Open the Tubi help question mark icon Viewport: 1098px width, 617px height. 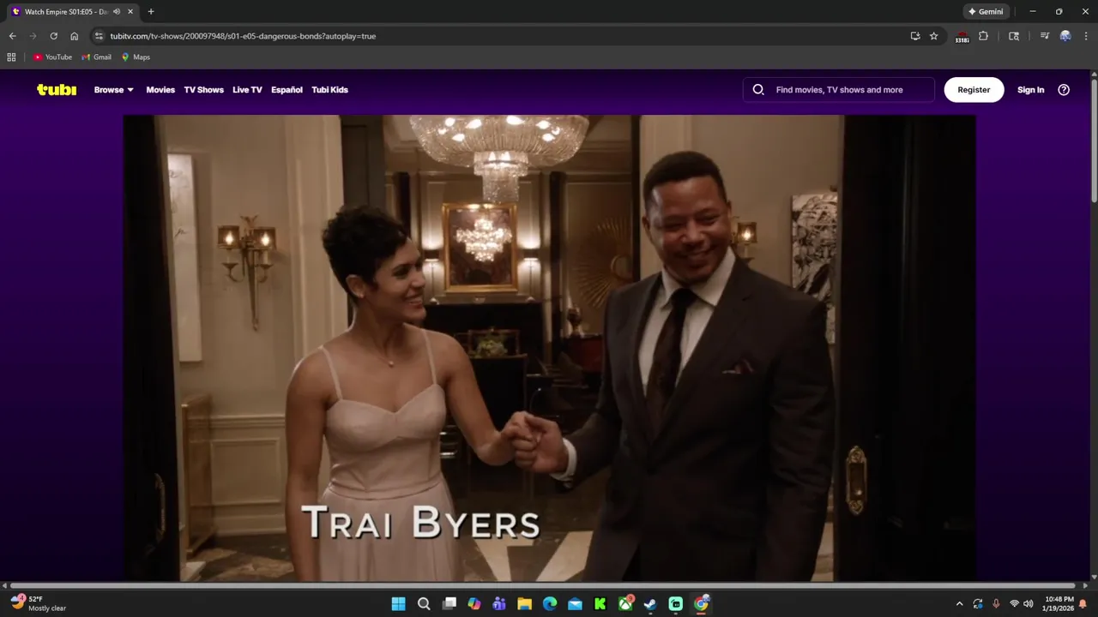pos(1064,90)
